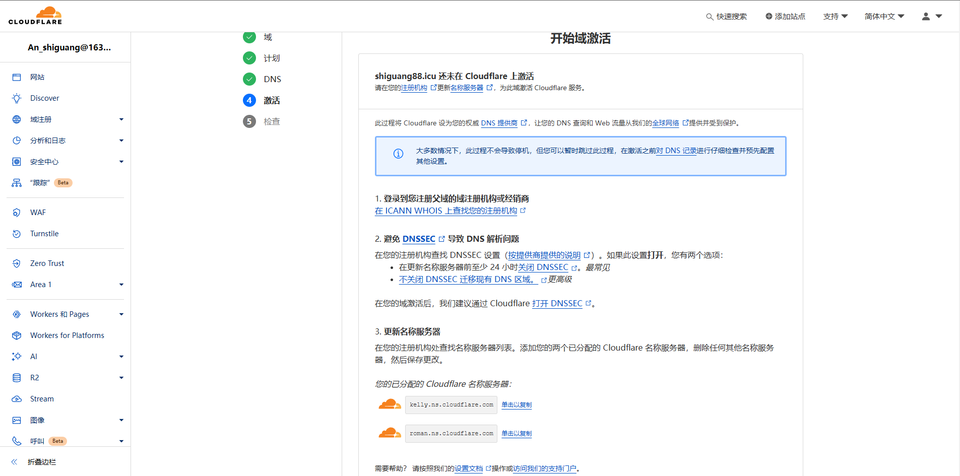Expand the 域注册 sidebar submenu arrow

(x=121, y=119)
